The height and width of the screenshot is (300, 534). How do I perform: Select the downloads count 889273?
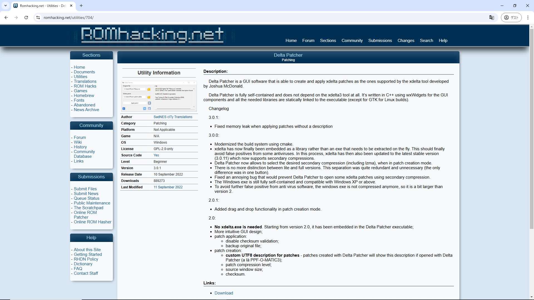click(159, 181)
